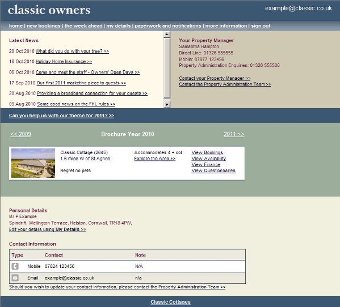Open good news on FHL rules item
The image size is (340, 307).
coord(76,104)
